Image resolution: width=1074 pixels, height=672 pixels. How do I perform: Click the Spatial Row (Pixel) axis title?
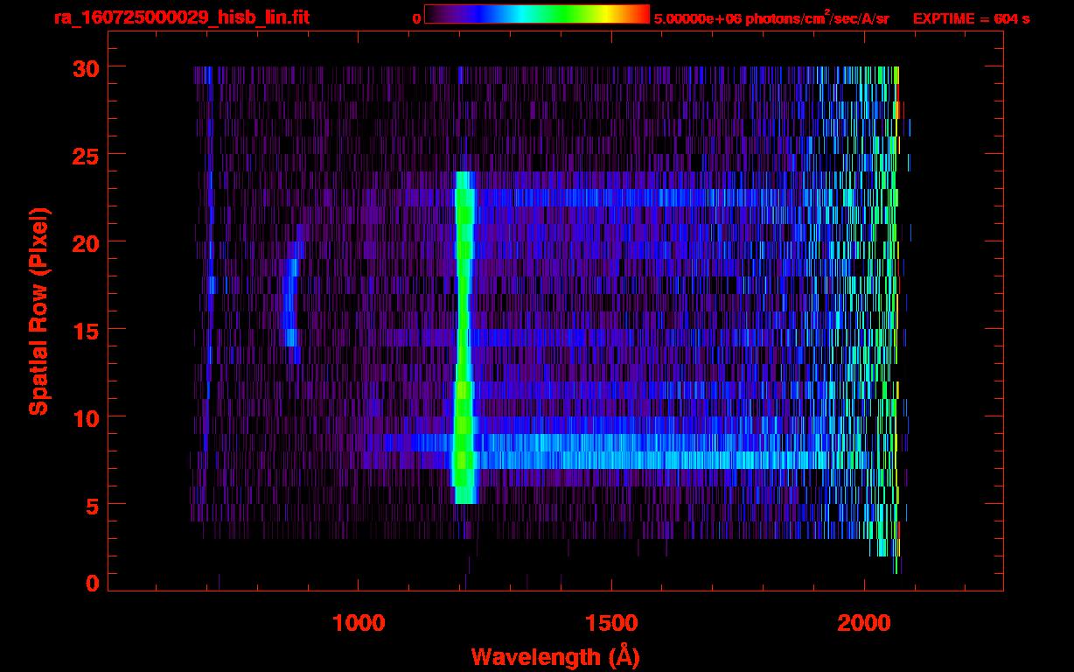pos(39,311)
